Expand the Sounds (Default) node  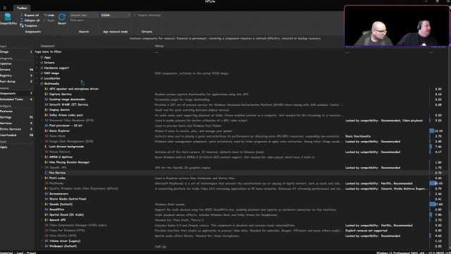(x=42, y=204)
